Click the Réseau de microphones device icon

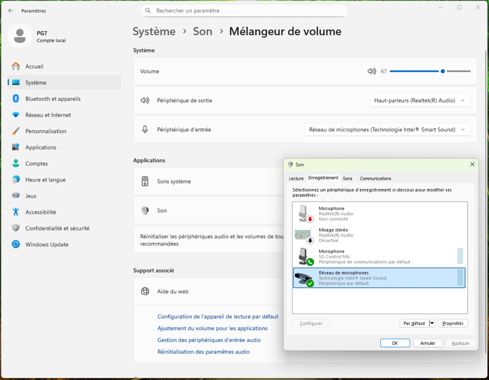tap(304, 279)
